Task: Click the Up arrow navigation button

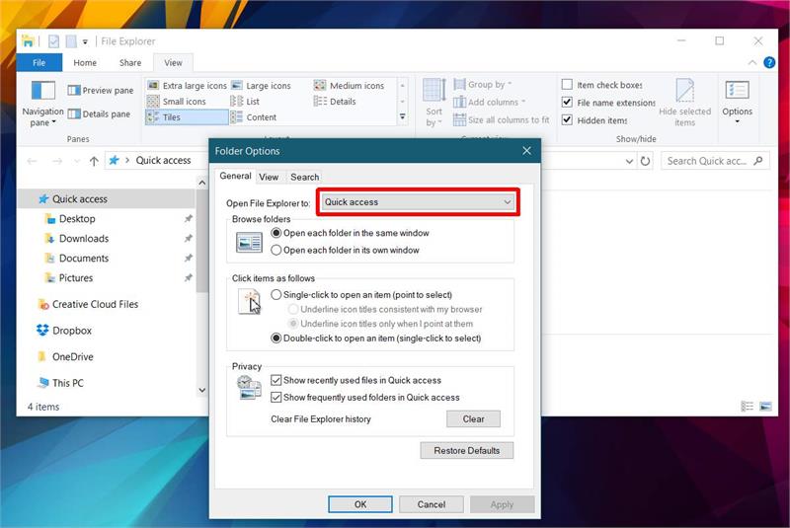Action: tap(94, 161)
